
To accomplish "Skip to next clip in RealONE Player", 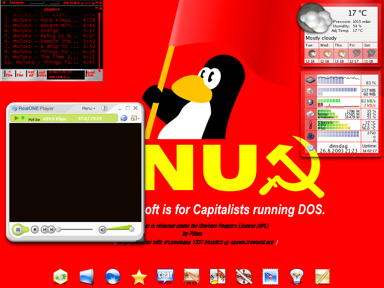I will pos(51,229).
